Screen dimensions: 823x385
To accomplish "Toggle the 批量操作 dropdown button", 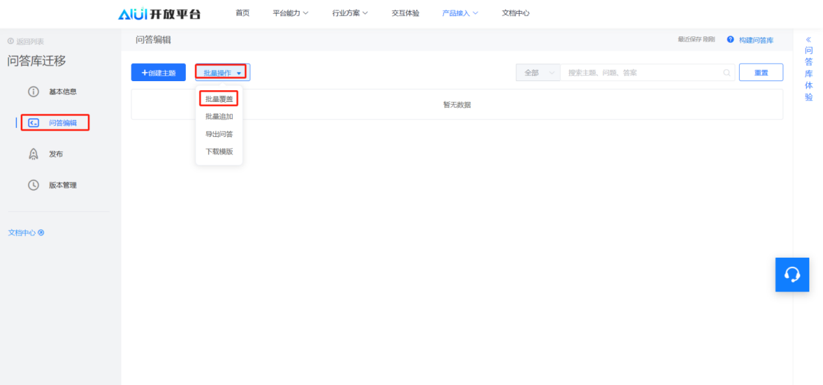I will (x=222, y=73).
